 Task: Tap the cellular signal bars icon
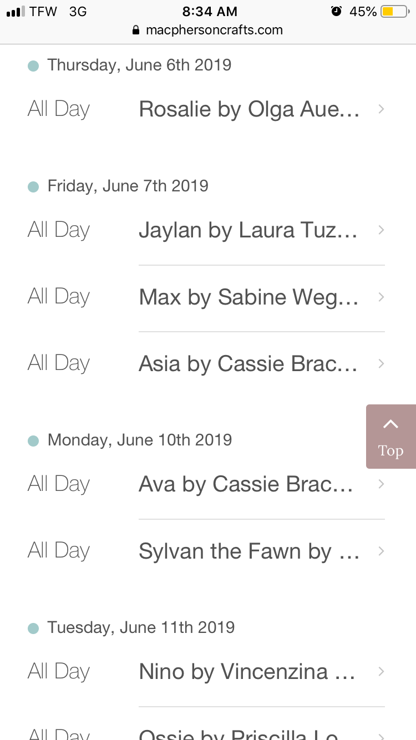16,12
